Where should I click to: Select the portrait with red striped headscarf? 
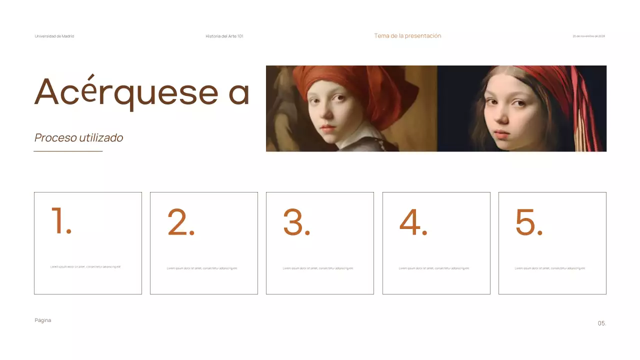pyautogui.click(x=522, y=108)
